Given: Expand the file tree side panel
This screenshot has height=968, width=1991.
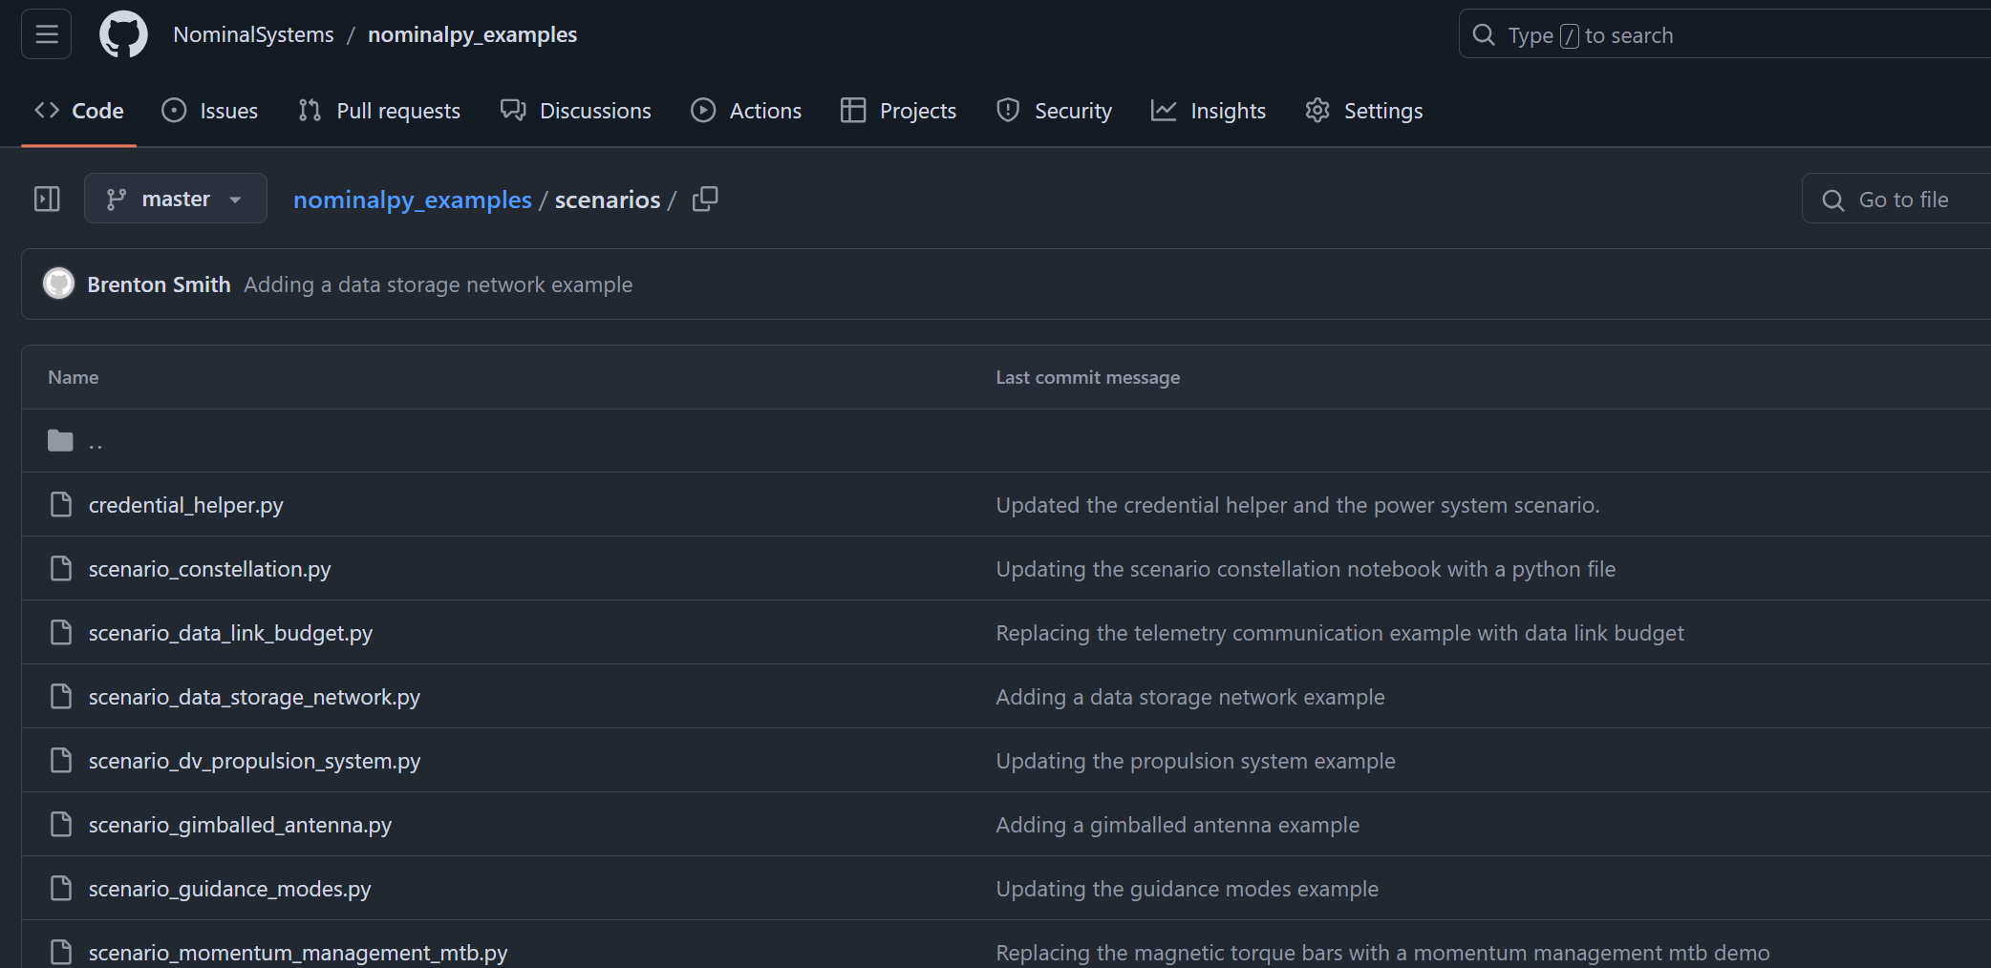Looking at the screenshot, I should (47, 199).
